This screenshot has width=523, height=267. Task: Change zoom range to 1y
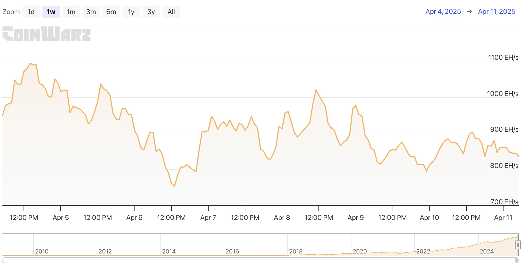pos(131,12)
